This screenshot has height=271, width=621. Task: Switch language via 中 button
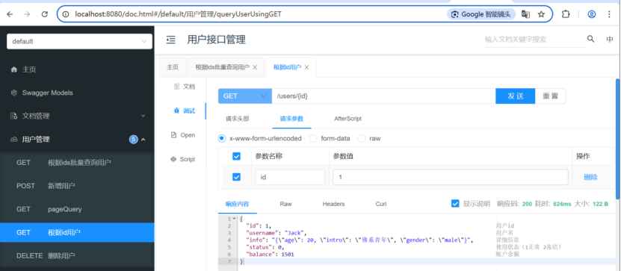coord(610,39)
